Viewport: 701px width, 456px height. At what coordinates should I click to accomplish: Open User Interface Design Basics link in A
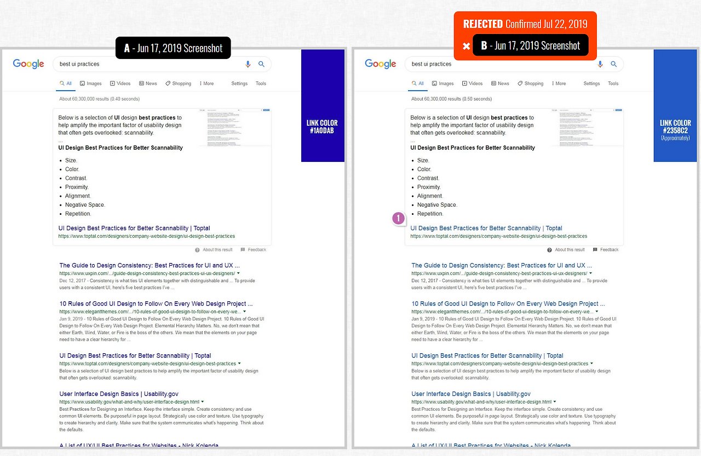[x=119, y=394]
